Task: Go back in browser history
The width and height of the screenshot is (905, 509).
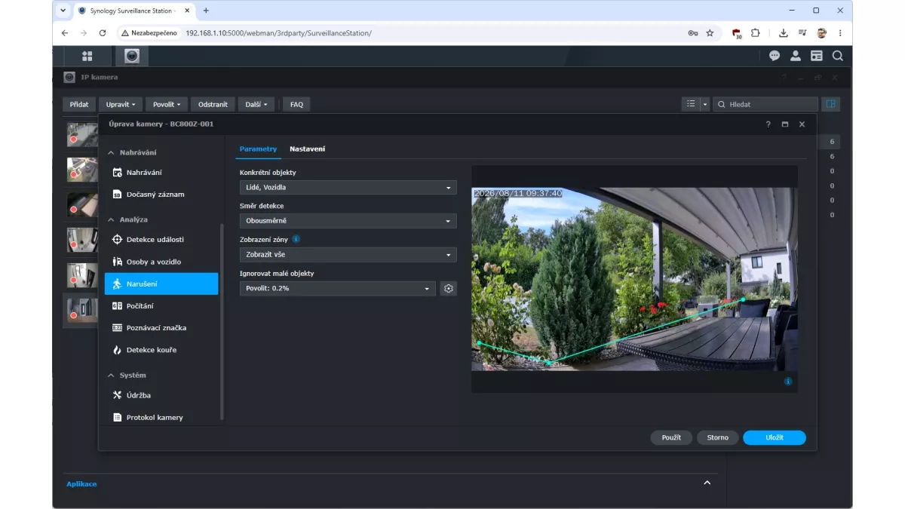Action: [65, 33]
